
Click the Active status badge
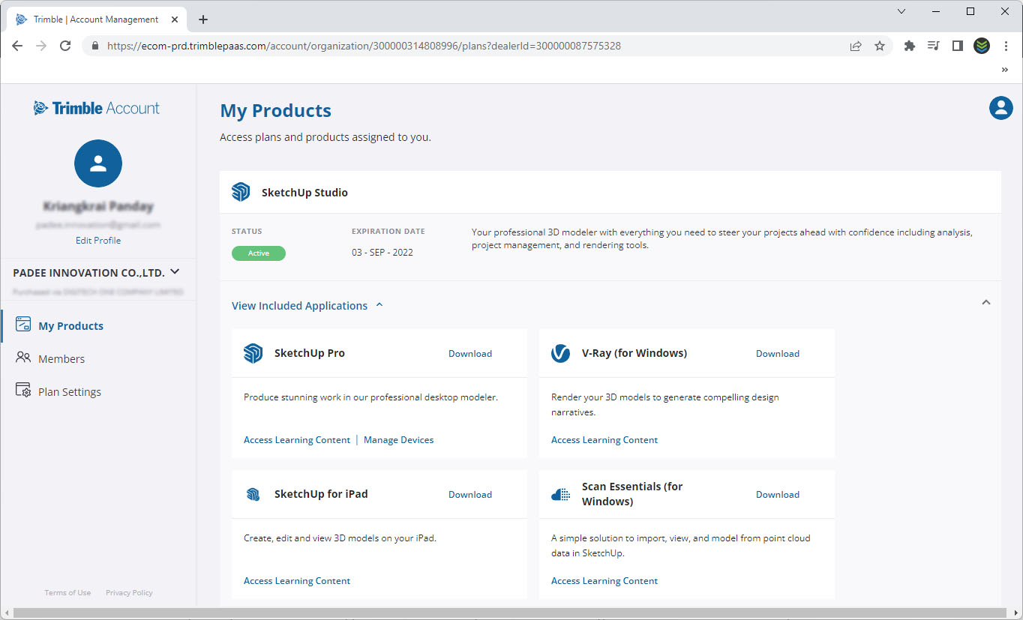coord(259,253)
